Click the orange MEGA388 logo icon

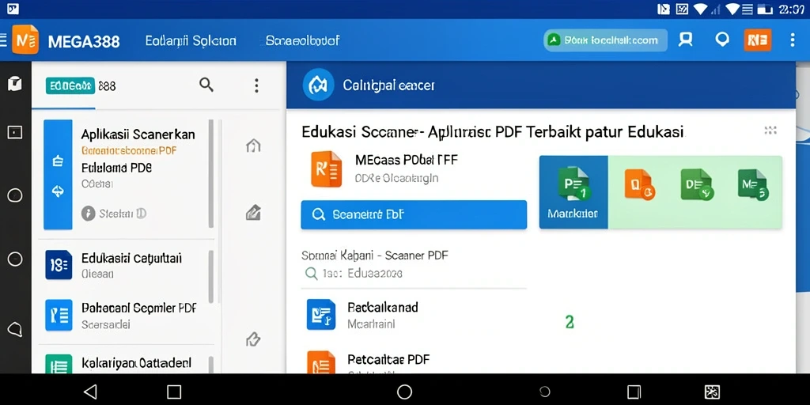click(25, 40)
